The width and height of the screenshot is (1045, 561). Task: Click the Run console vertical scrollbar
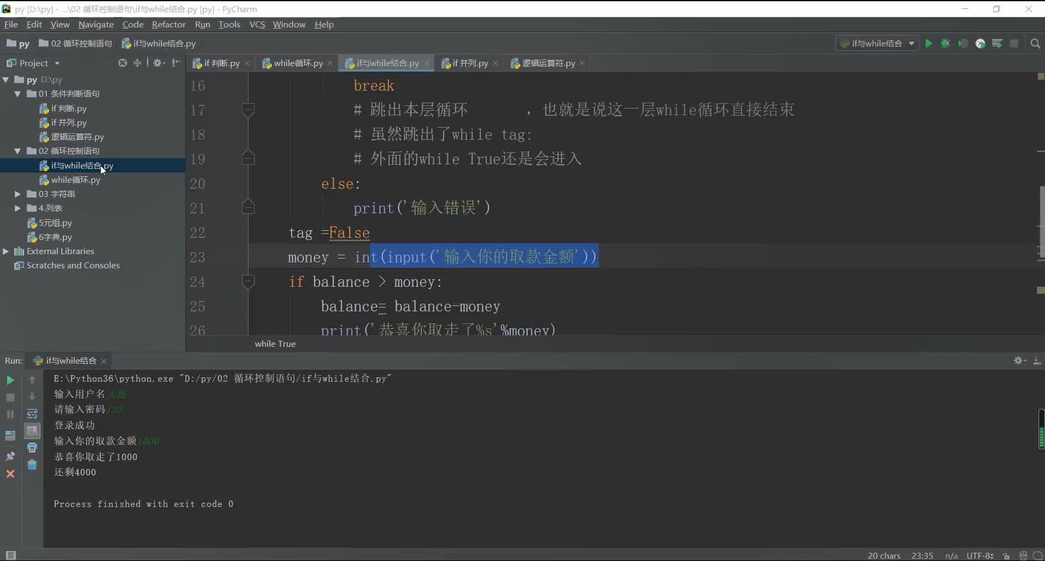1041,429
